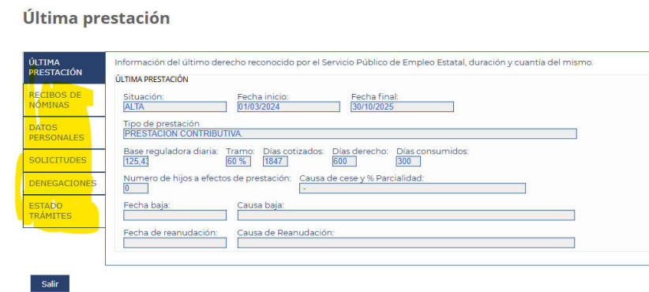Viewport: 649px width, 292px height.
Task: Select the Fecha final field 30/10/2025
Action: pyautogui.click(x=403, y=107)
